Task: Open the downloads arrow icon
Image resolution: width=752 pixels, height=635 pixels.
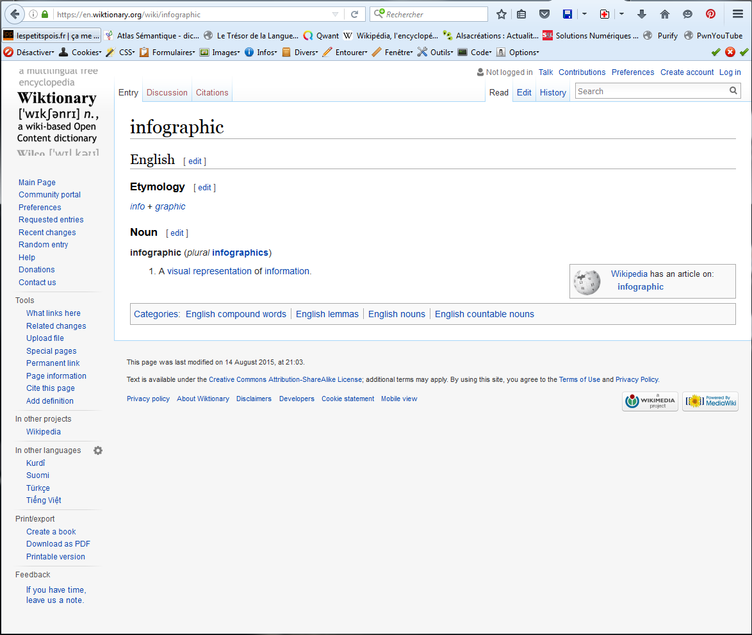Action: (x=642, y=14)
